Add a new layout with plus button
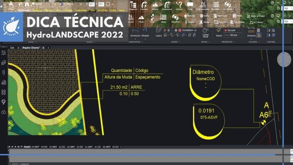 [121, 147]
